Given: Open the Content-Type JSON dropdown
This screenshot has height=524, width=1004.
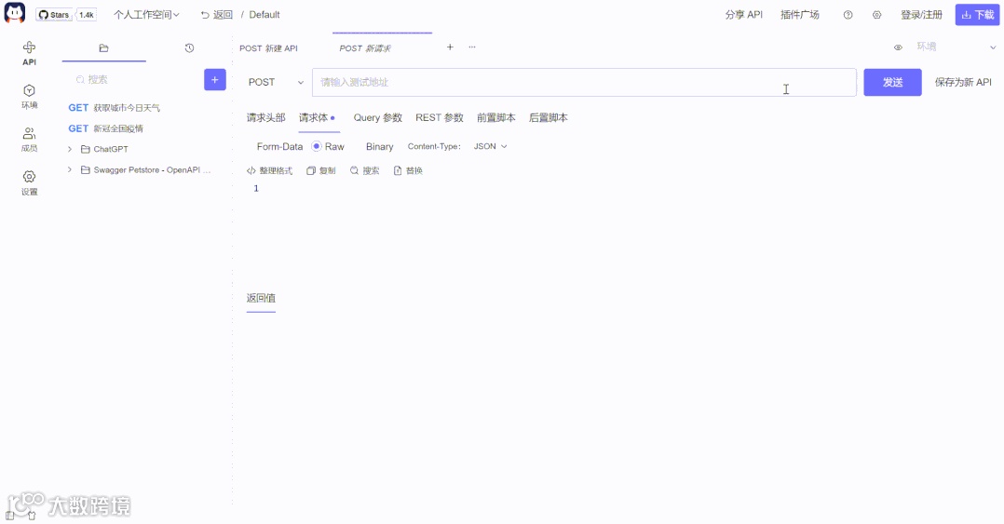Looking at the screenshot, I should (x=491, y=146).
